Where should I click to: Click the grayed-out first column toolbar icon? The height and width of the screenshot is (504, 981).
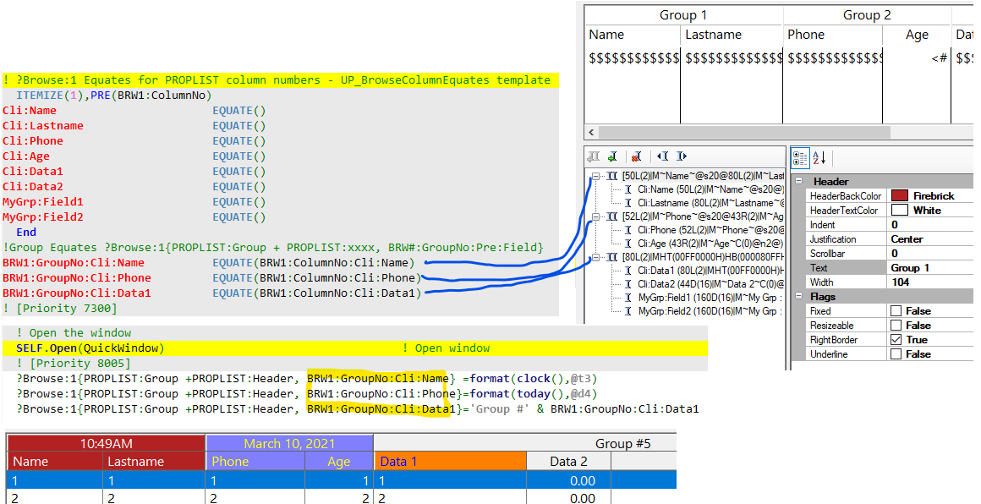pyautogui.click(x=593, y=156)
